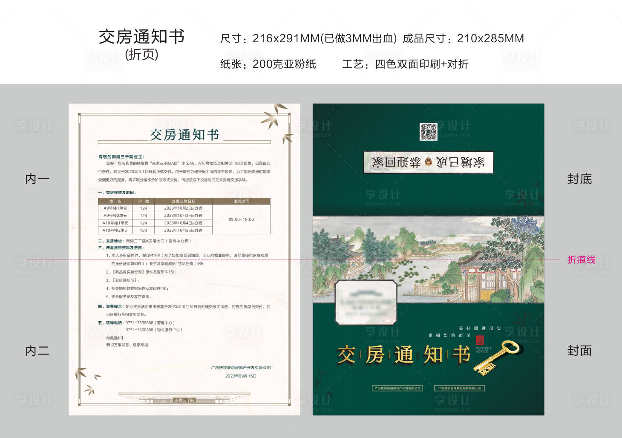Viewport: 622px width, 438px height.
Task: Click the upside-down banner 家境已成 恭迎回家
Action: [x=428, y=162]
